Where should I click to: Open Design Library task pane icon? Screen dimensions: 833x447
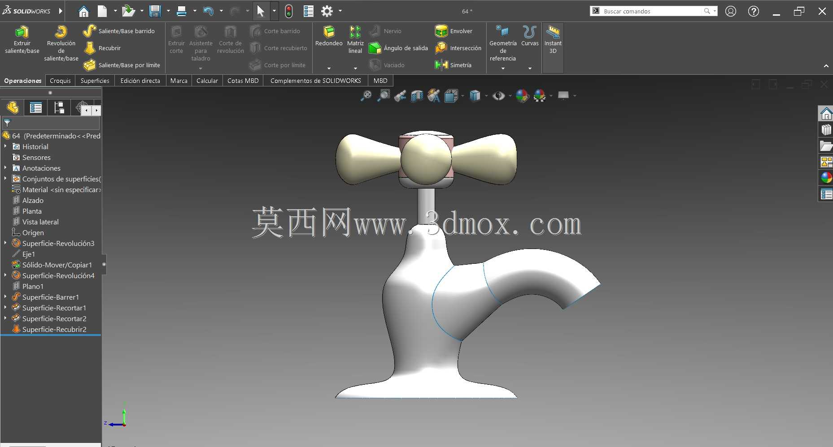pyautogui.click(x=826, y=129)
